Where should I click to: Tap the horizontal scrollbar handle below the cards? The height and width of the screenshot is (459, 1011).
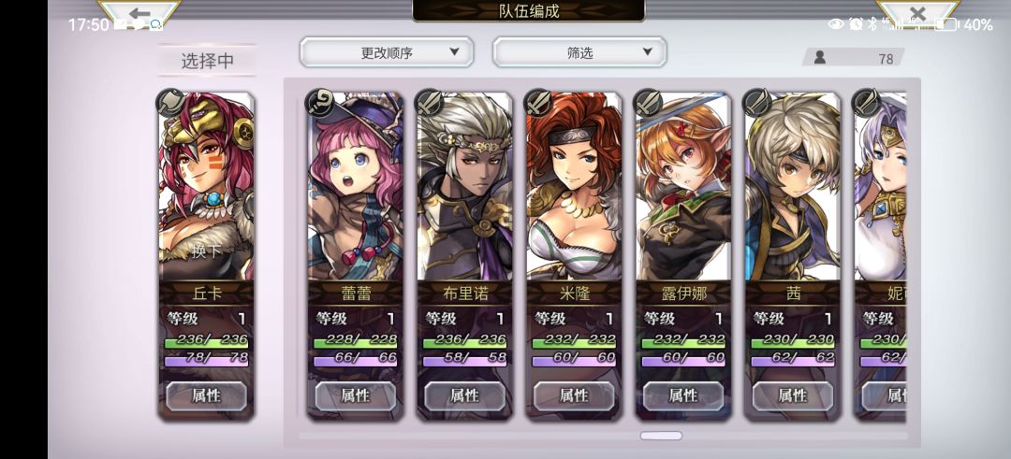(x=661, y=436)
